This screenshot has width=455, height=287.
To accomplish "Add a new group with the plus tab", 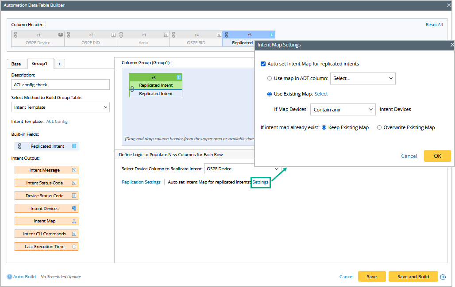I will point(59,64).
